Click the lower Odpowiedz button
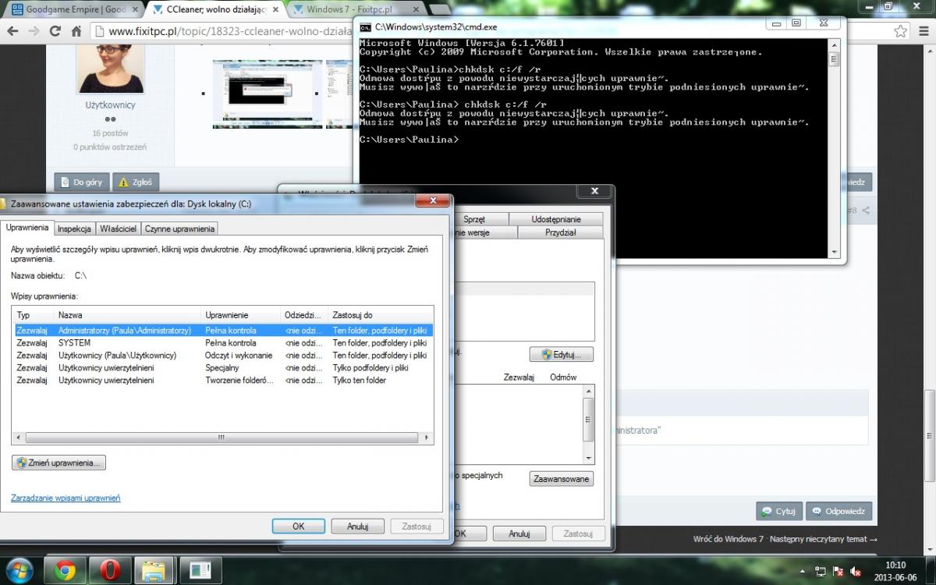The width and height of the screenshot is (936, 585). pos(839,512)
